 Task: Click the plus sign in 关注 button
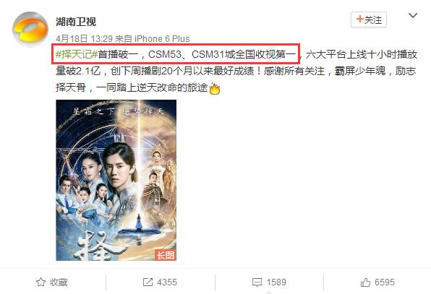359,19
